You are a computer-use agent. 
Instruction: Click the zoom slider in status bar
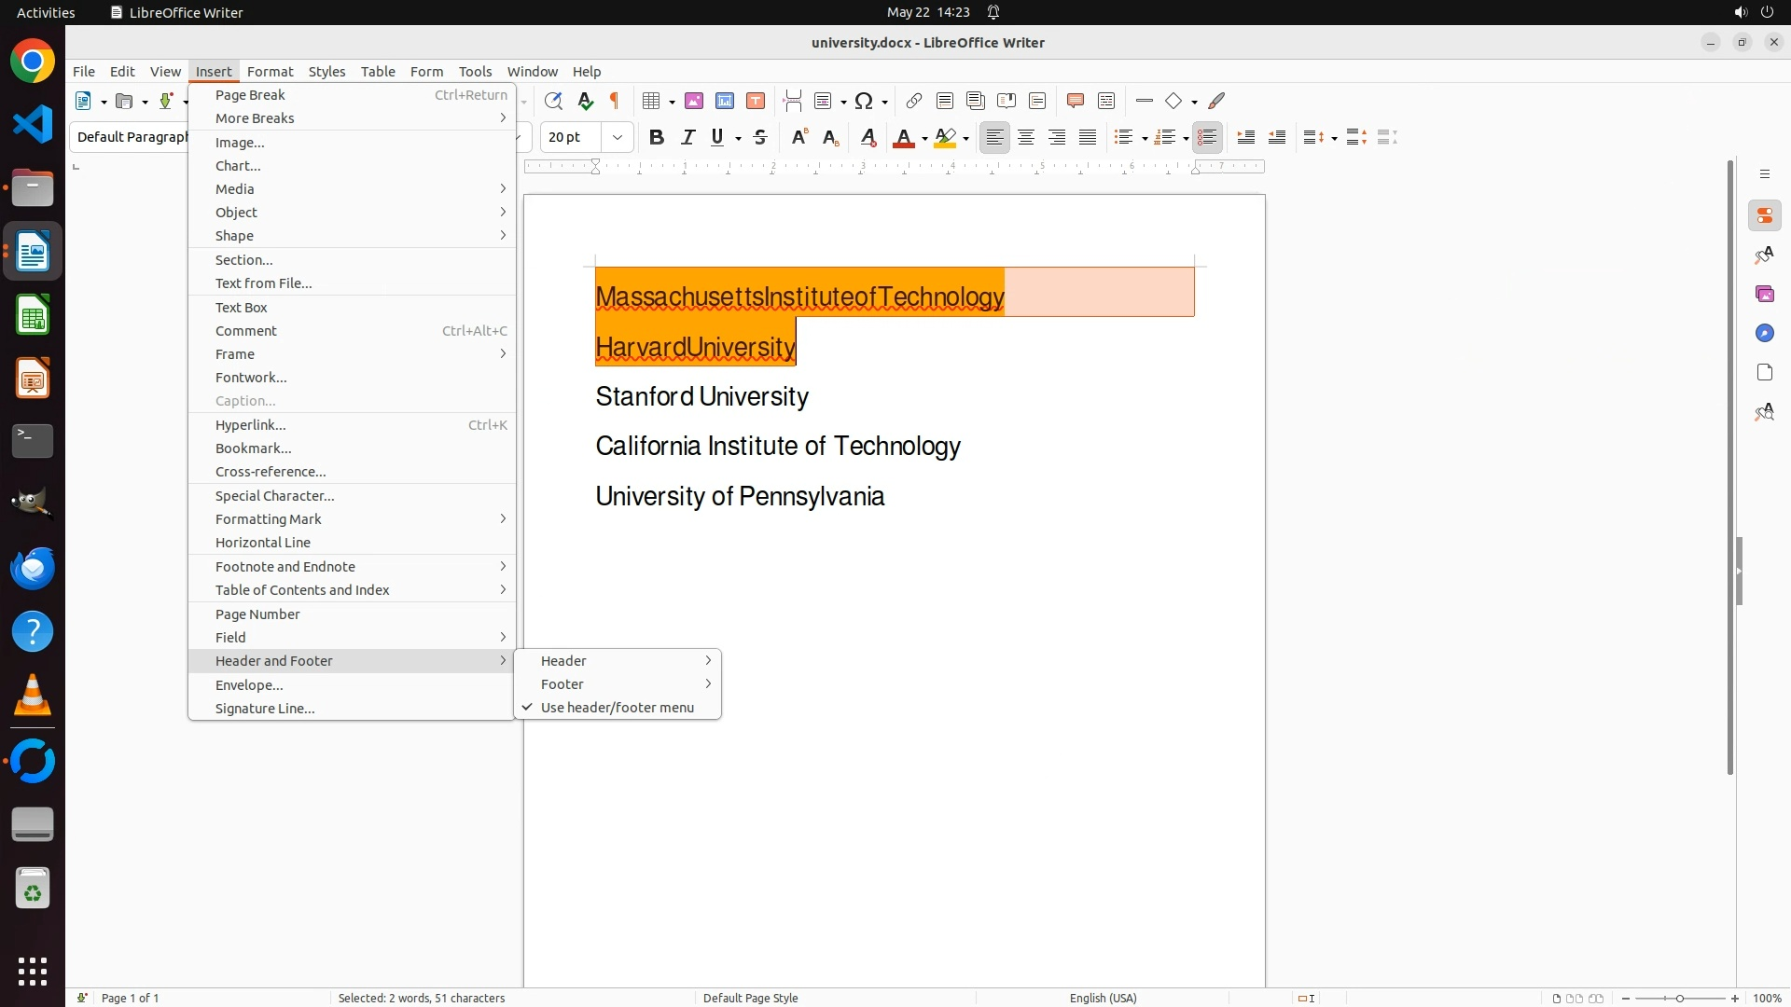tap(1679, 998)
